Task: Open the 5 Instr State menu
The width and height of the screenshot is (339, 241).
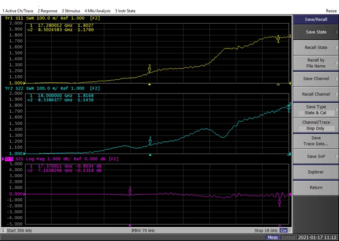Action: 125,11
